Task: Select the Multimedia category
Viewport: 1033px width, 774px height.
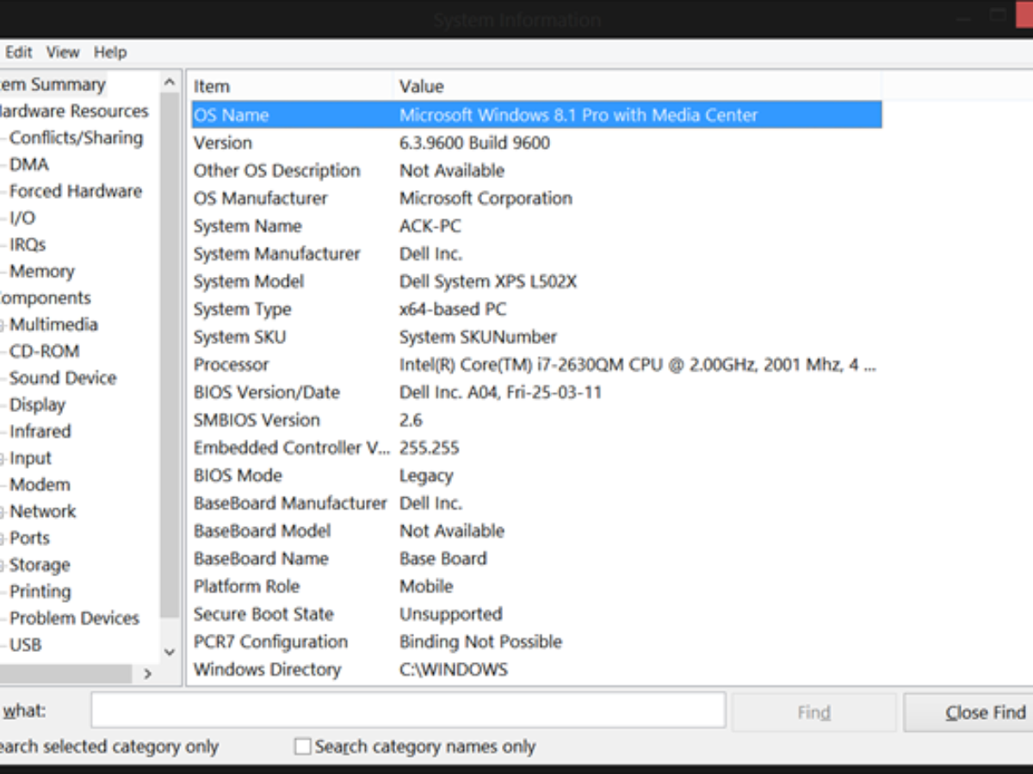Action: click(x=53, y=324)
